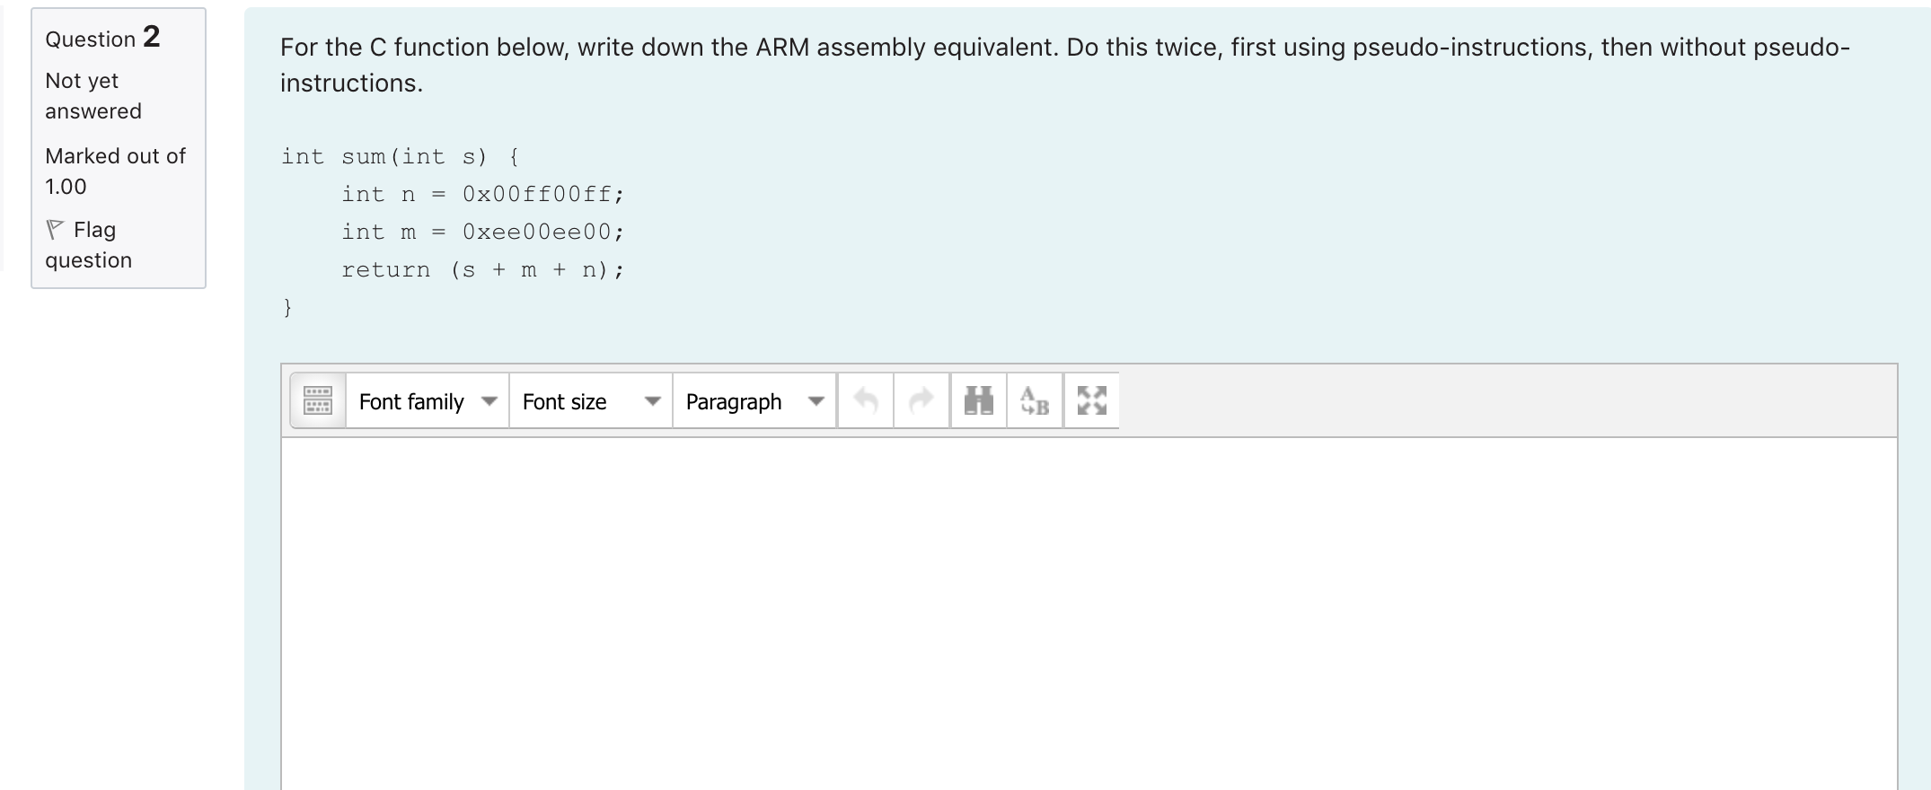Open the Font family dropdown
The image size is (1931, 790).
(x=425, y=401)
